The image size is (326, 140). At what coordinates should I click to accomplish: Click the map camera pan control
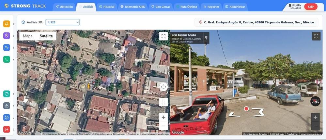click(x=163, y=87)
